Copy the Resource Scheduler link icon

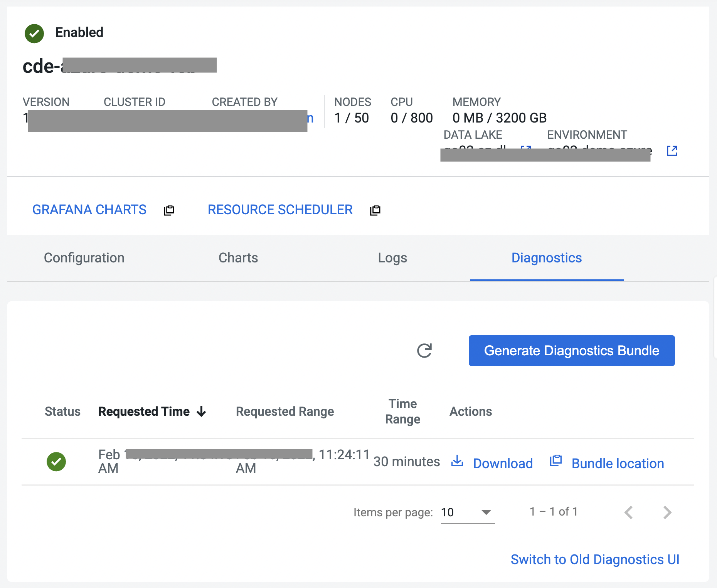click(375, 210)
